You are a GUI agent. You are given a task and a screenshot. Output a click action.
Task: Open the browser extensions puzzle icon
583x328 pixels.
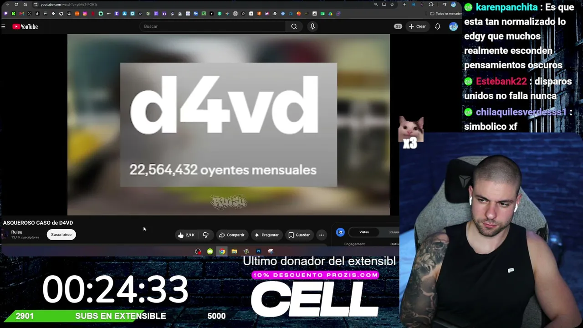pos(431,5)
